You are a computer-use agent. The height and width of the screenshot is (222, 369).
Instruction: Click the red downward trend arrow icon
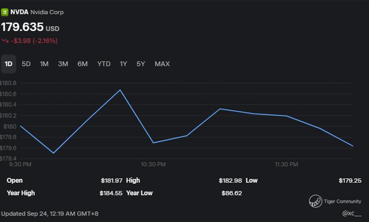coord(5,40)
